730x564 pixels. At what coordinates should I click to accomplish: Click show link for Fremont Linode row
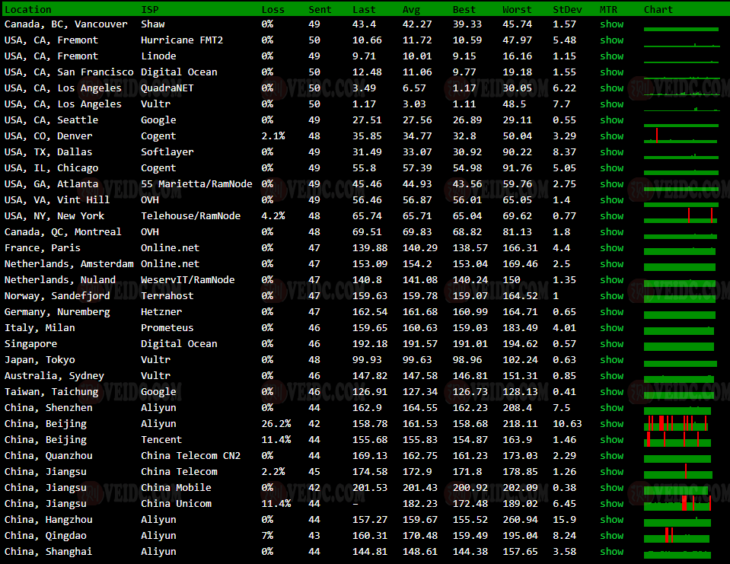[x=611, y=56]
